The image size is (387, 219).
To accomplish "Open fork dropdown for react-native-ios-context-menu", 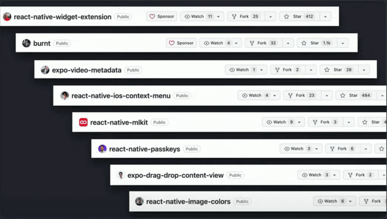I will pyautogui.click(x=327, y=95).
